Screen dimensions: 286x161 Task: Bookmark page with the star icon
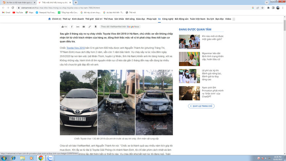click(262, 8)
